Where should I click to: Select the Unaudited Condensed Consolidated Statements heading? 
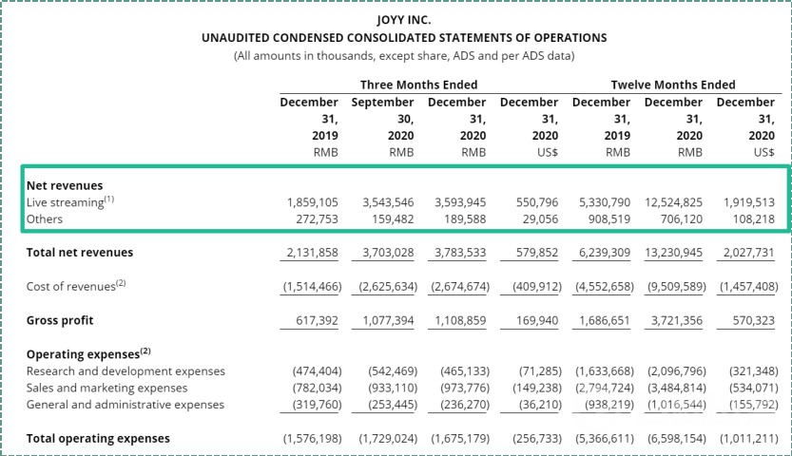[x=404, y=38]
